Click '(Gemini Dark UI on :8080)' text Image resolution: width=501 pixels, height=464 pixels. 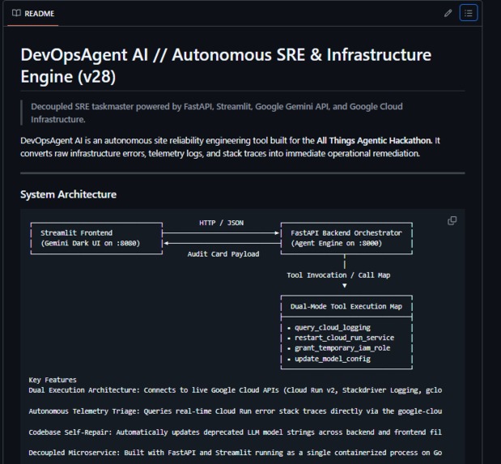tap(91, 243)
